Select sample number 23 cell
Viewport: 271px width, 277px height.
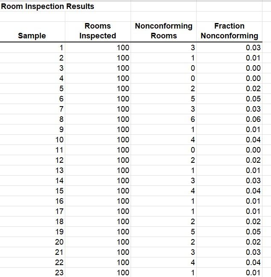pyautogui.click(x=32, y=272)
